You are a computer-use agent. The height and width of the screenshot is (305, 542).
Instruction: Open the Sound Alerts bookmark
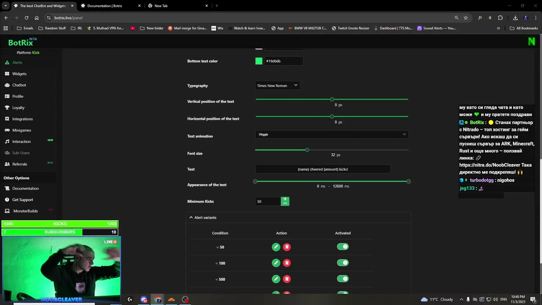point(436,28)
